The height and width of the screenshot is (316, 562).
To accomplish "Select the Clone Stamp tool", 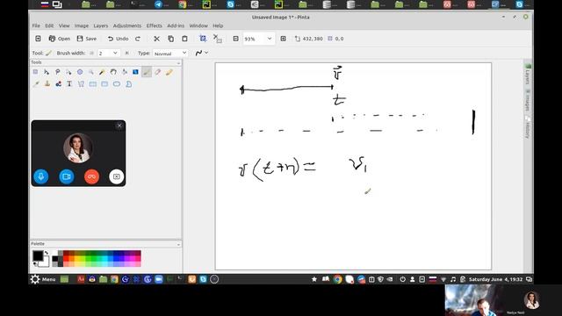I will pos(47,84).
